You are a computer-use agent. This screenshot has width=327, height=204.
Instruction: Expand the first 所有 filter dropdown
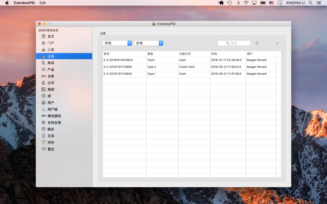(117, 43)
